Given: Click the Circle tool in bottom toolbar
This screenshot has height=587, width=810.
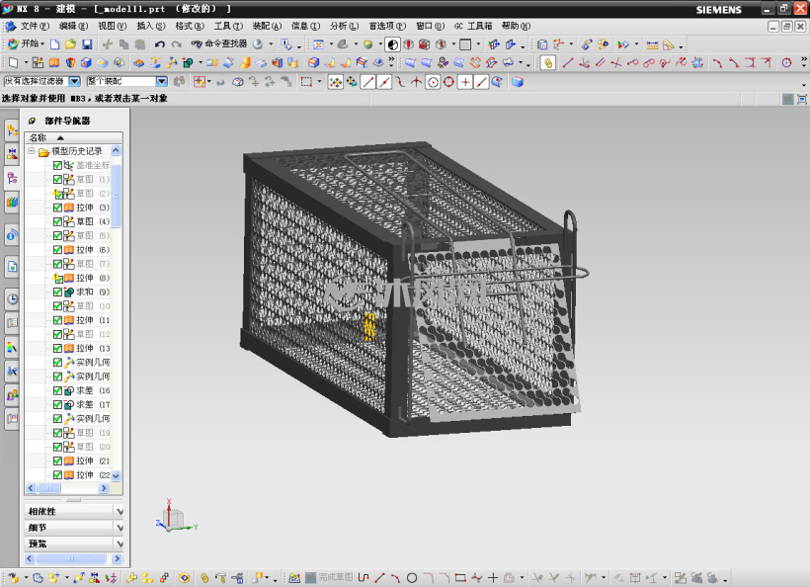Looking at the screenshot, I should [412, 578].
